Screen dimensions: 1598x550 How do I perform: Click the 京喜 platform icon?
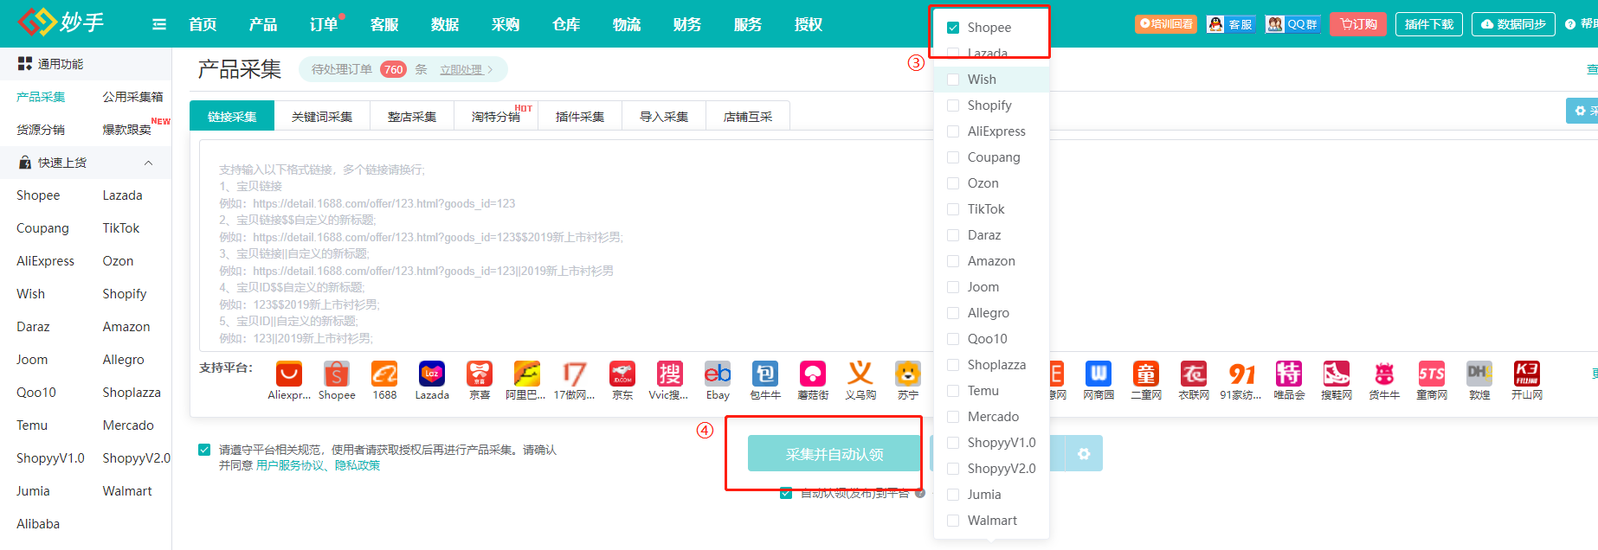pos(480,374)
